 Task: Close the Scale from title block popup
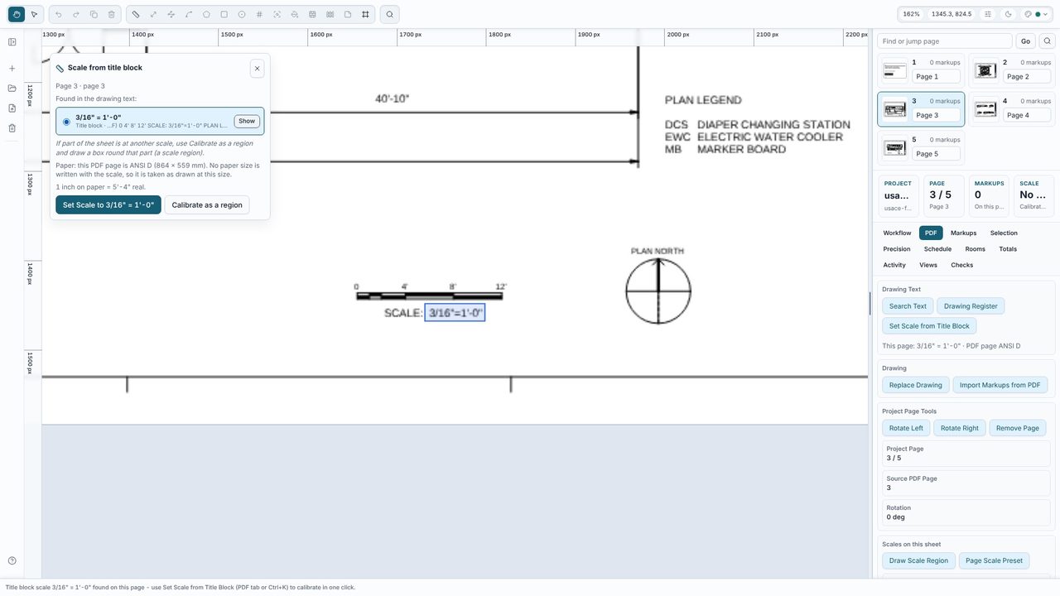pyautogui.click(x=257, y=69)
